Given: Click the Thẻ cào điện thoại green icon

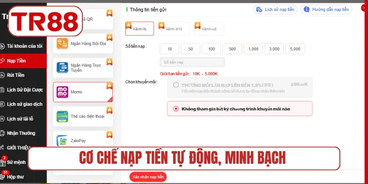Looking at the screenshot, I should click(63, 116).
